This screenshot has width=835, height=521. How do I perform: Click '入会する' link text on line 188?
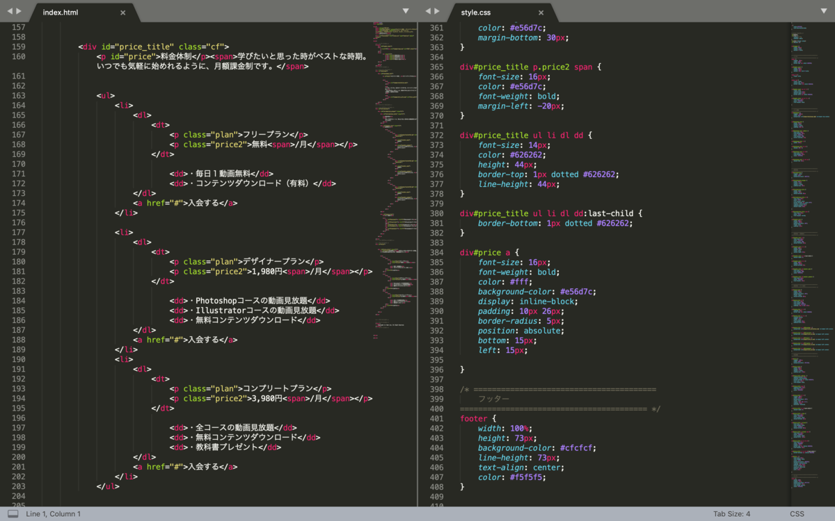pyautogui.click(x=205, y=340)
